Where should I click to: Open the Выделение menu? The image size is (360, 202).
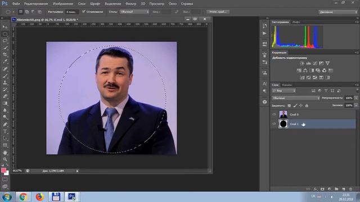(x=112, y=4)
